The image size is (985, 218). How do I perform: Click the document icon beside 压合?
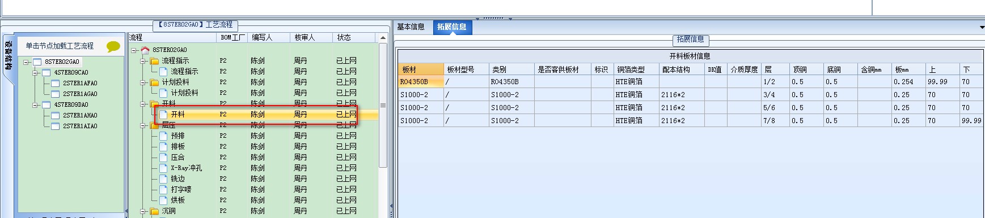[163, 158]
